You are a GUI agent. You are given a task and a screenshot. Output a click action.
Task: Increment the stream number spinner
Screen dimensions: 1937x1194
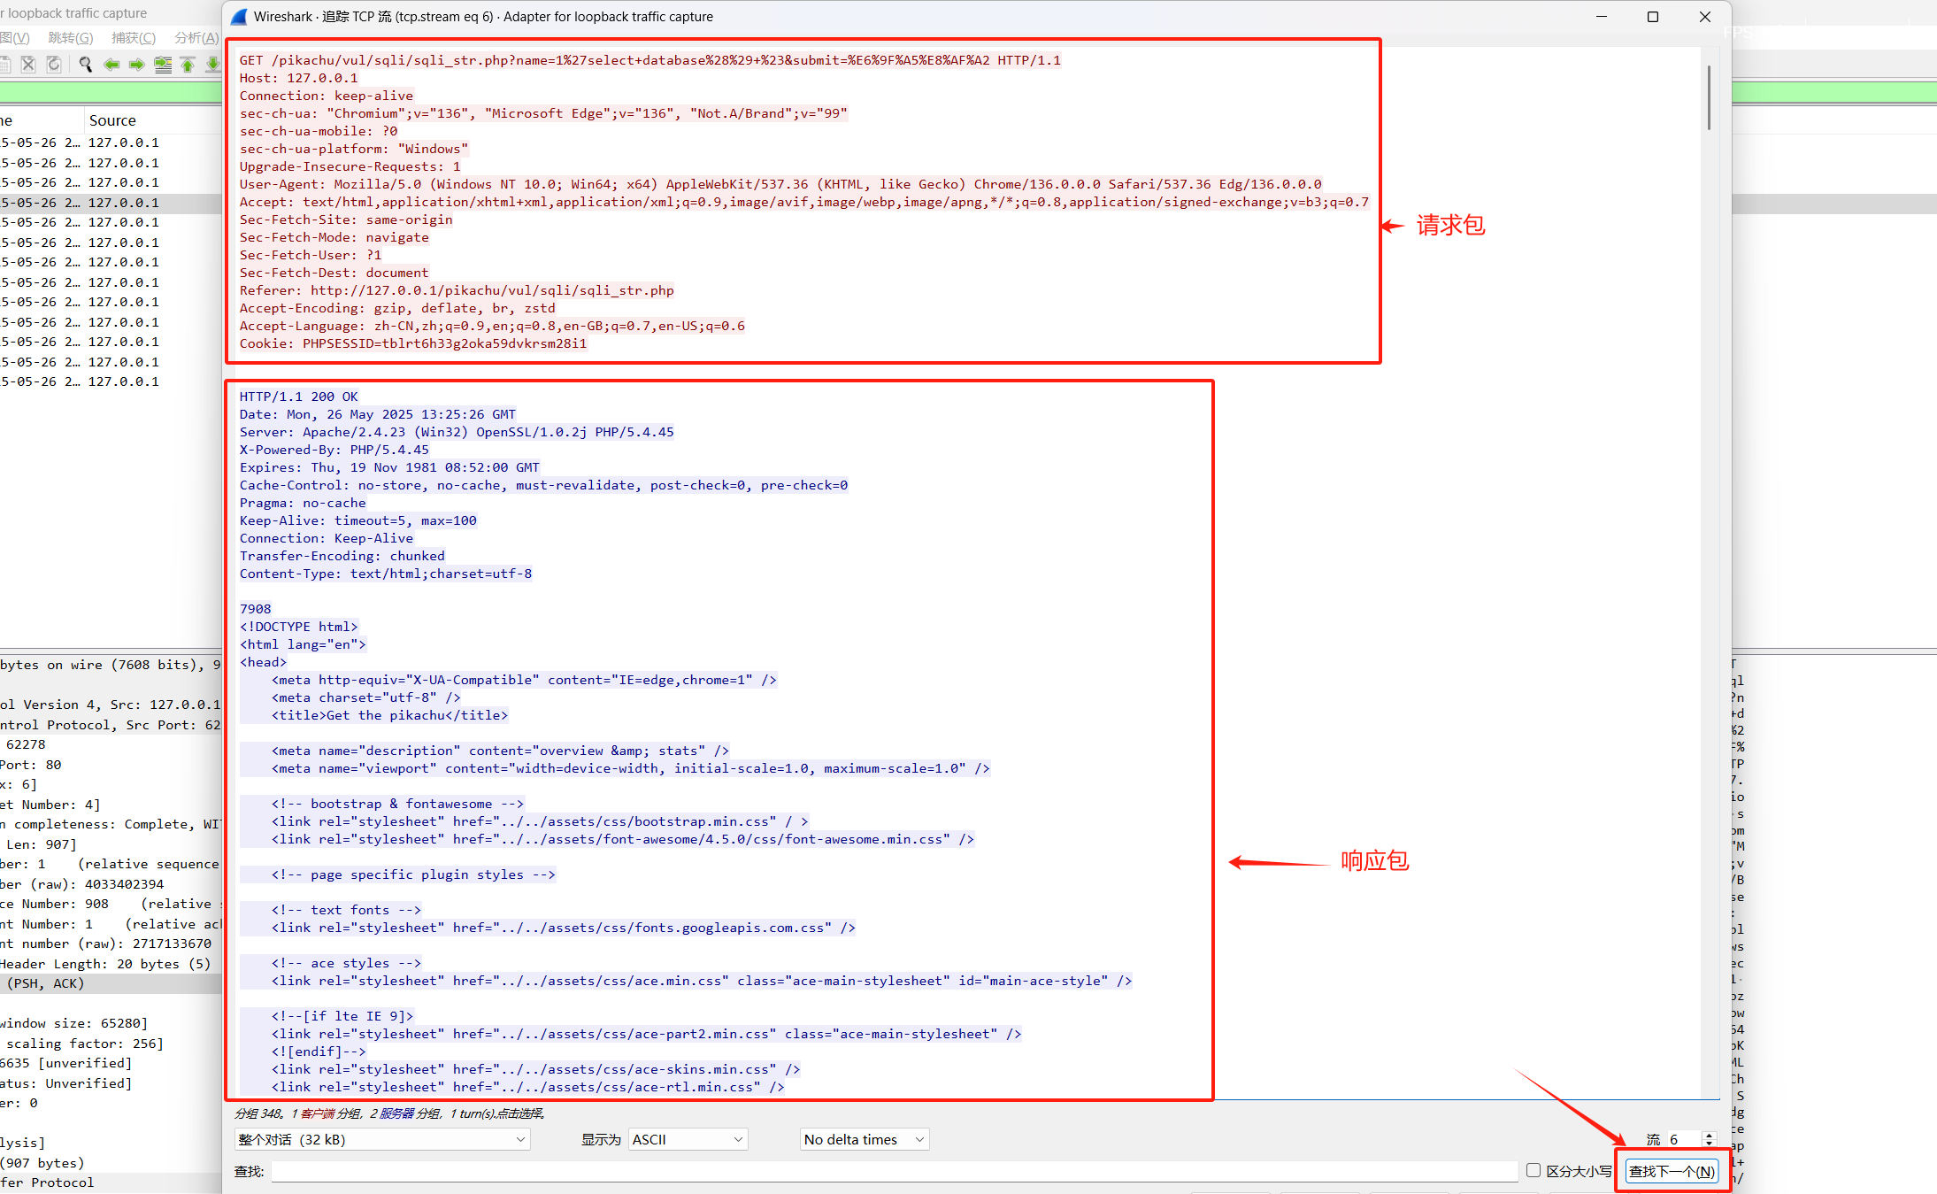1709,1135
